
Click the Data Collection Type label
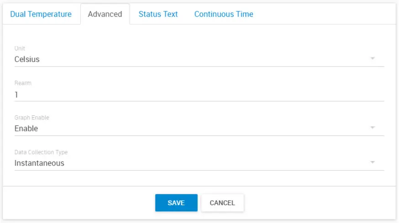[x=41, y=152]
